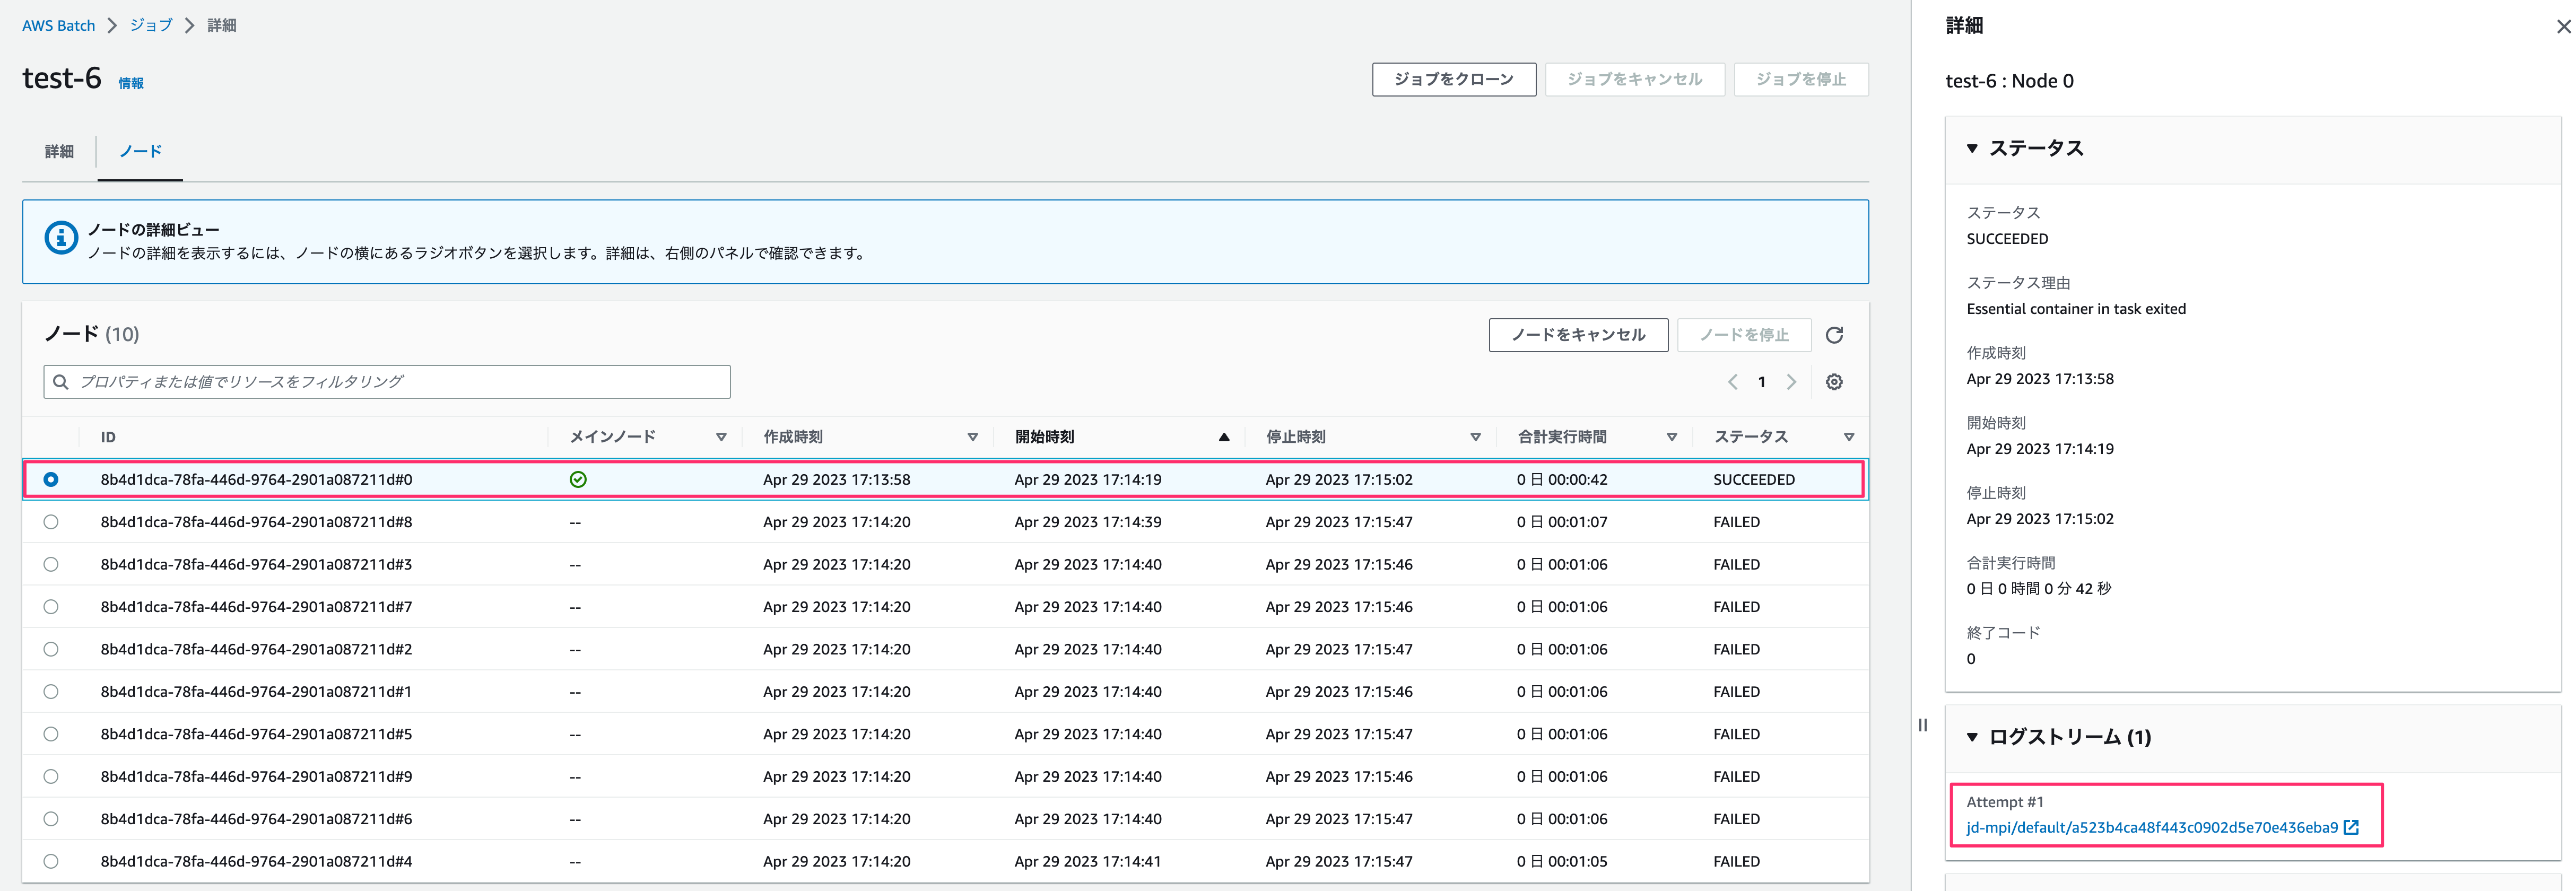The image size is (2576, 891).
Task: Click FAILED status of node #4
Action: (x=1736, y=862)
